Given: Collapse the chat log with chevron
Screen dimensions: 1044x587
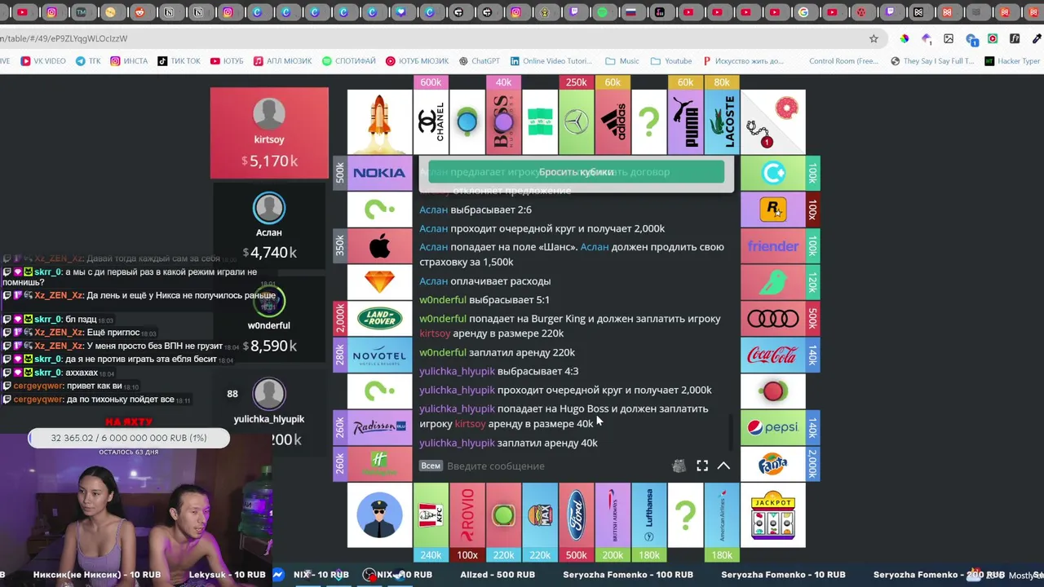Looking at the screenshot, I should (x=723, y=466).
